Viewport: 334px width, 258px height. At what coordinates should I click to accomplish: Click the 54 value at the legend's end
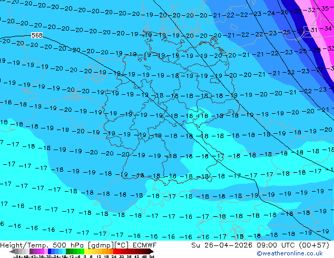(152, 257)
